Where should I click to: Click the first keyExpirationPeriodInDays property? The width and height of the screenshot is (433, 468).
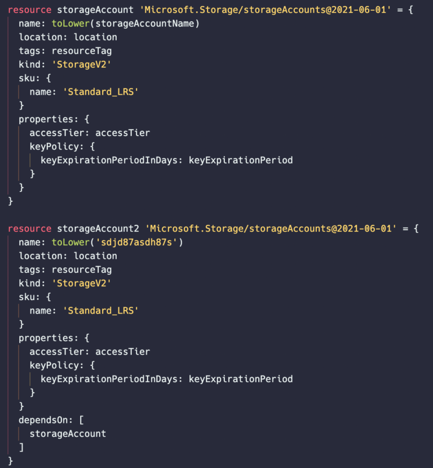[x=111, y=160]
